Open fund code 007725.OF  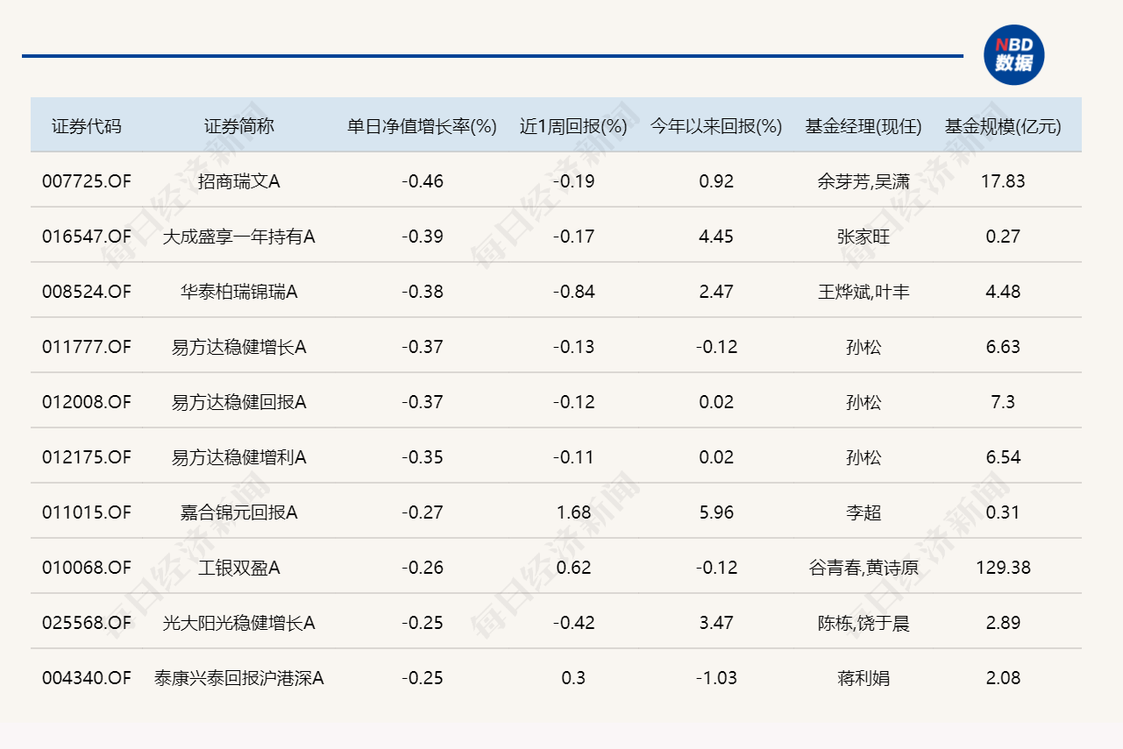point(87,181)
